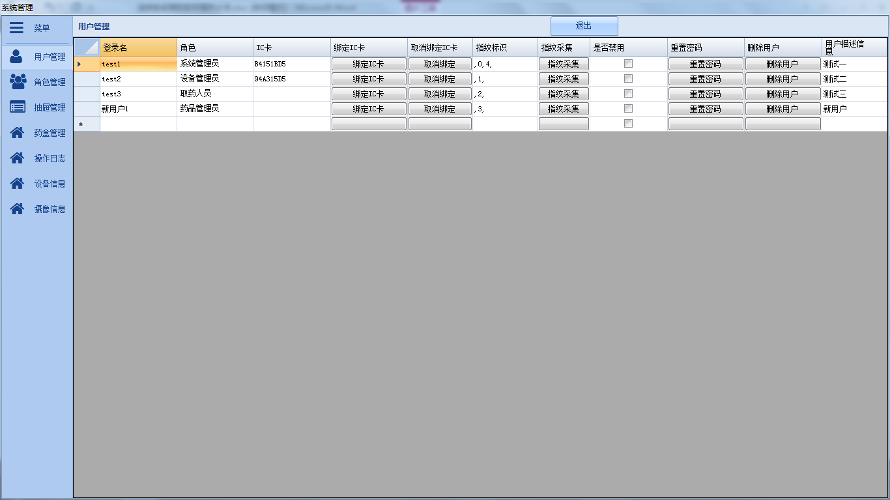This screenshot has height=500, width=890.
Task: Open 摄像信息 via its house icon
Action: pos(18,209)
